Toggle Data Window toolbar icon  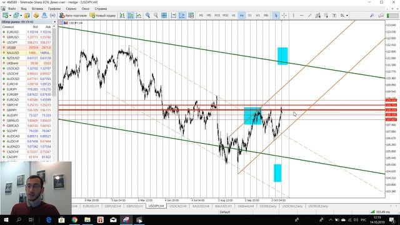pyautogui.click(x=36, y=16)
